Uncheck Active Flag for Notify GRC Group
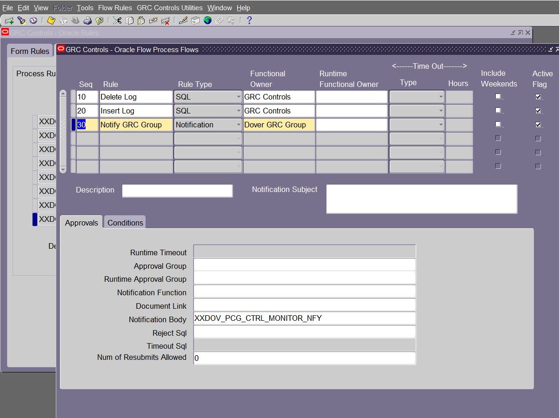This screenshot has height=418, width=559. click(x=538, y=125)
